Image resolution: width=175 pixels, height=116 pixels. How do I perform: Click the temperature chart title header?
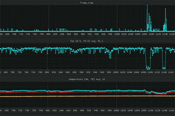pos(87,79)
